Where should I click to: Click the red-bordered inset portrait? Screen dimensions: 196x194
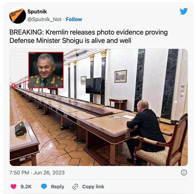point(46,70)
